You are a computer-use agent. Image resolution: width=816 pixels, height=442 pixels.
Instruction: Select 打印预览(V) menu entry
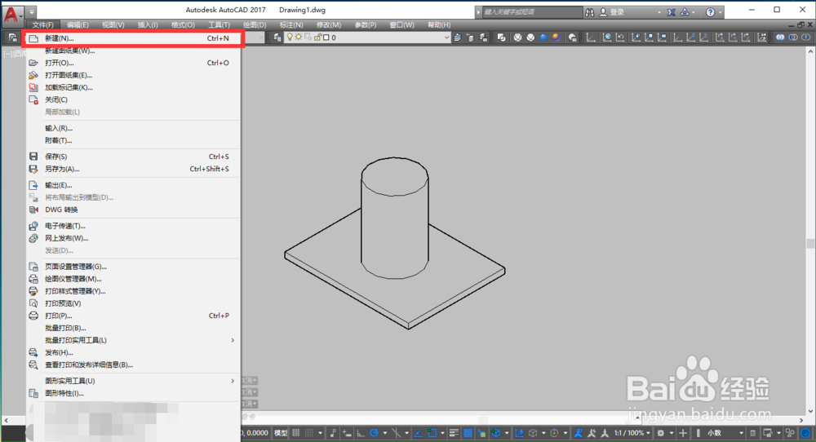(x=133, y=303)
